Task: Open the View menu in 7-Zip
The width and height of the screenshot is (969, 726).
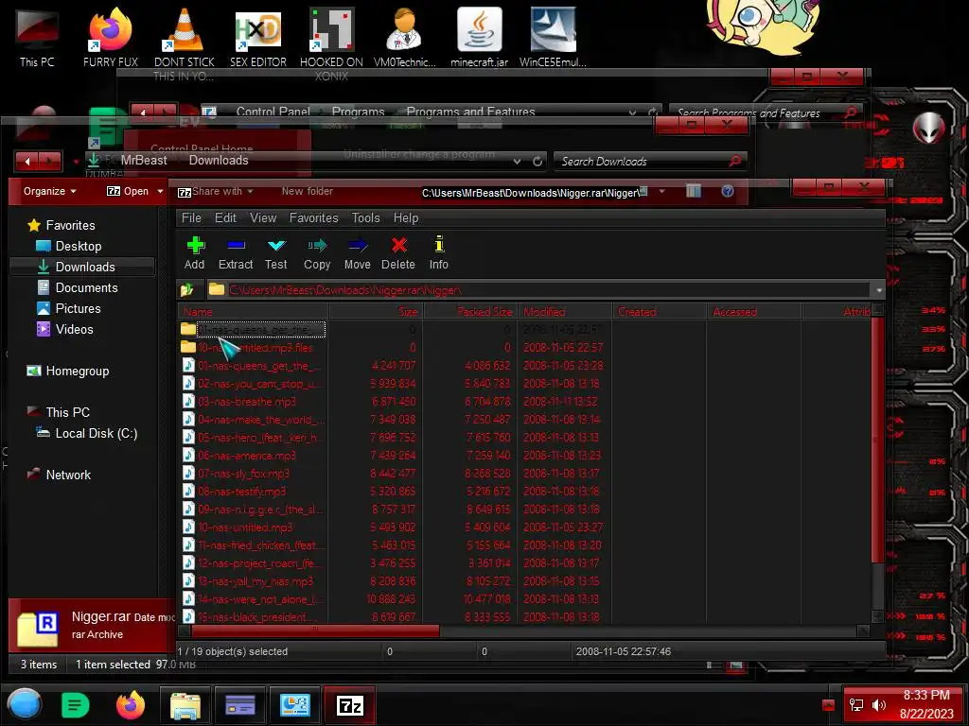Action: (x=263, y=218)
